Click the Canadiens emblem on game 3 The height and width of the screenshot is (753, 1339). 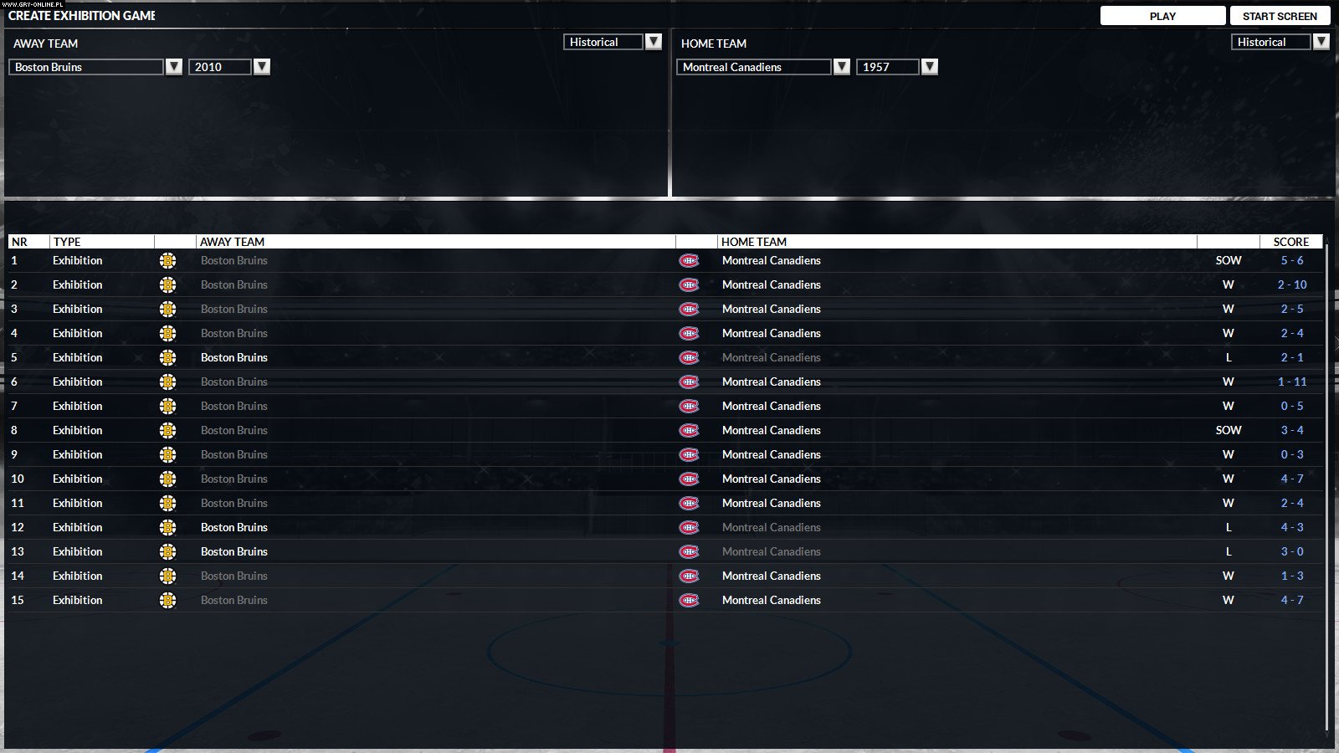pyautogui.click(x=689, y=309)
